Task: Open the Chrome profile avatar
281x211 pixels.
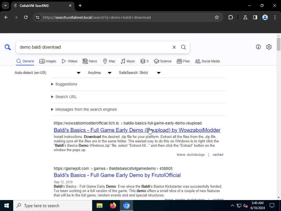Action: [265, 17]
